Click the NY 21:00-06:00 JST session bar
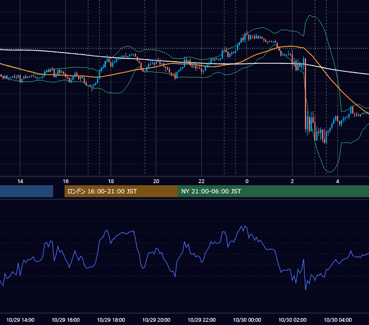The height and width of the screenshot is (325, 369). click(273, 191)
